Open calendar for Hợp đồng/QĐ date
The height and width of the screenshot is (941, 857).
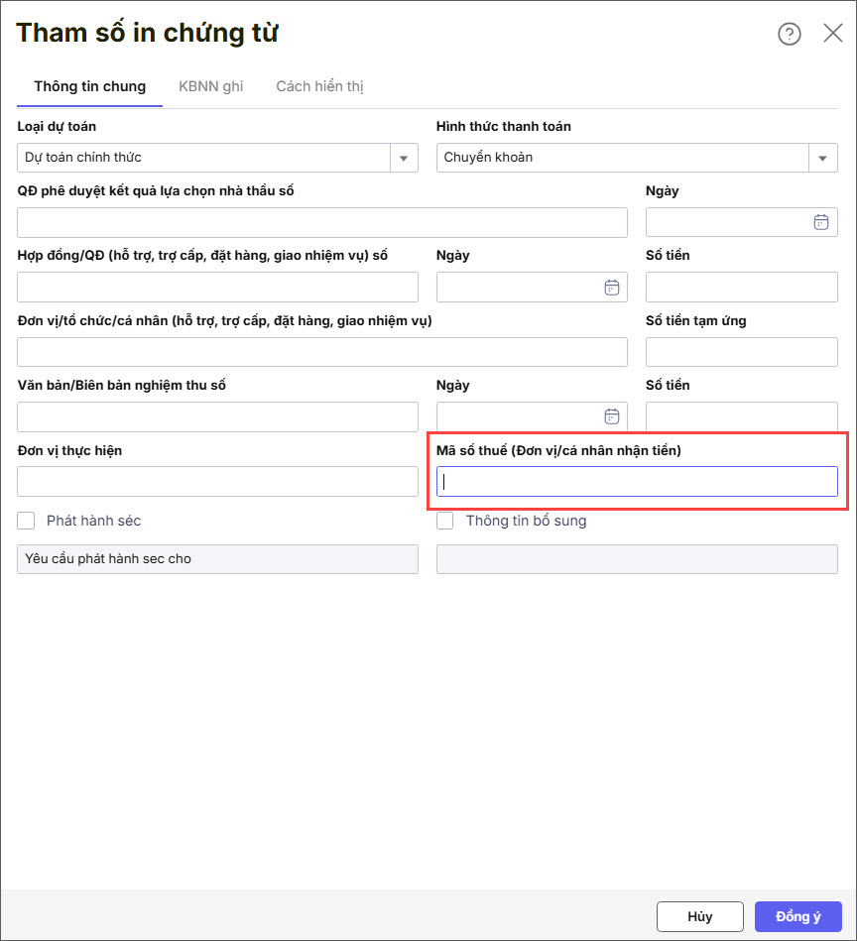612,288
